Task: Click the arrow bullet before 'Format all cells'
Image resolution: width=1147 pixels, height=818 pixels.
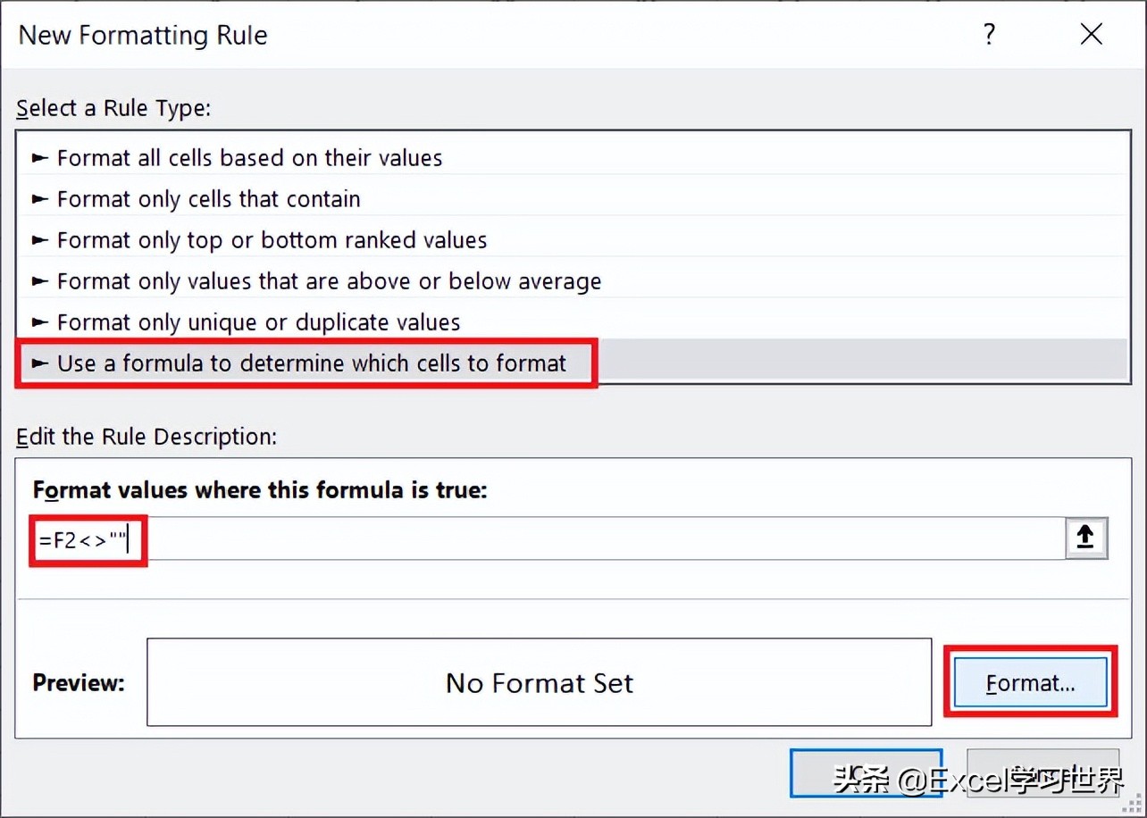Action: [x=39, y=158]
